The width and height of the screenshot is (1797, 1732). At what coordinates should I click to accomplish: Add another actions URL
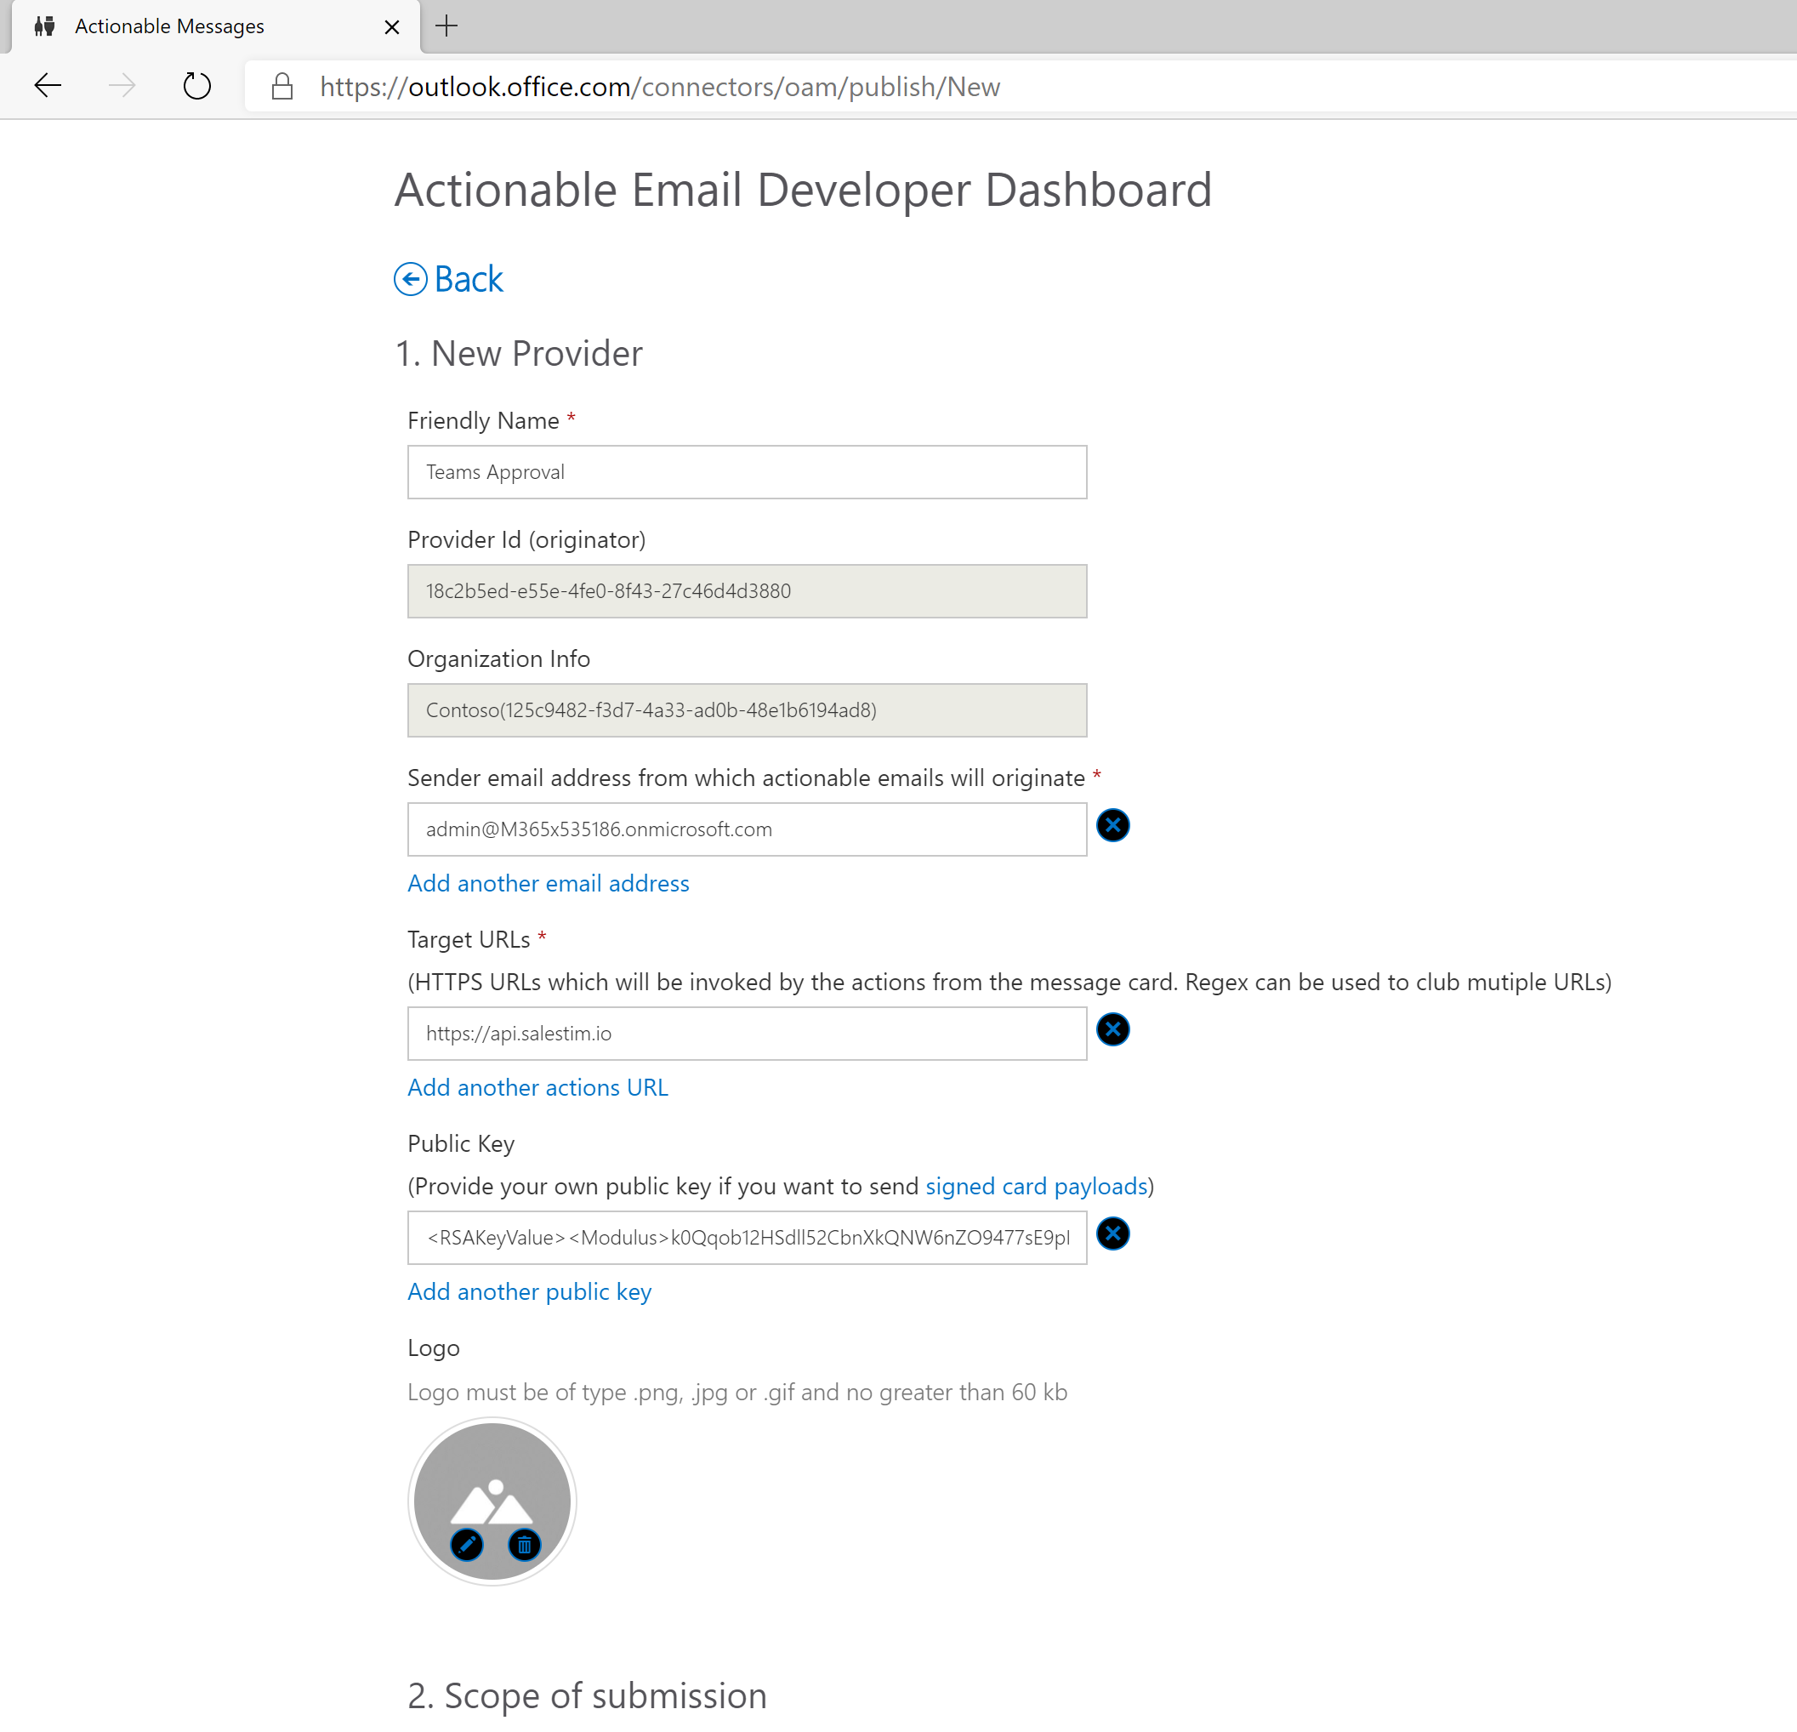point(537,1086)
